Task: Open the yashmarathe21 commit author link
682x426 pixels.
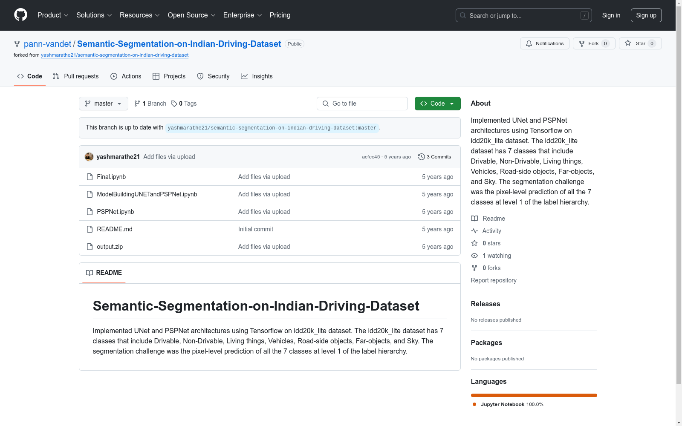Action: (x=118, y=157)
